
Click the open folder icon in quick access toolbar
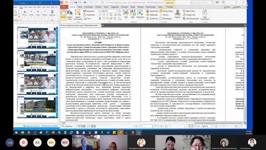point(66,2)
